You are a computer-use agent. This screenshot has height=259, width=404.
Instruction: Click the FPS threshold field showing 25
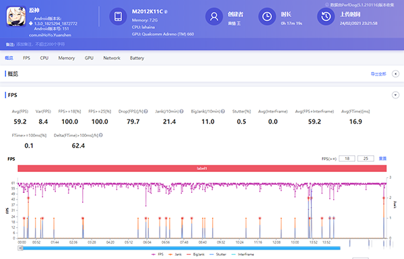[366, 159]
